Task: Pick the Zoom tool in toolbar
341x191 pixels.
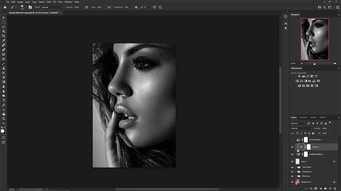Action: point(4,118)
